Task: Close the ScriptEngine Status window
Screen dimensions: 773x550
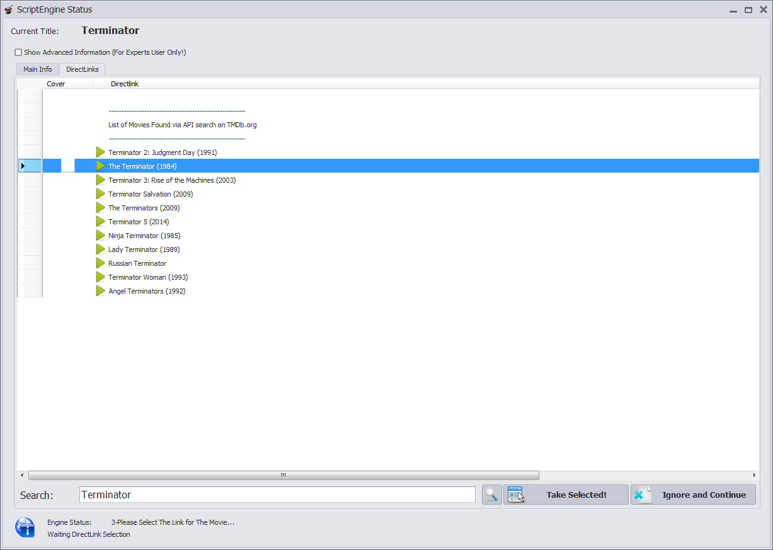Action: point(763,10)
